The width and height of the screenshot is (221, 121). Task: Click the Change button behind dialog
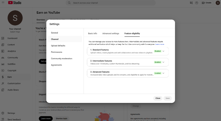[x=136, y=106]
